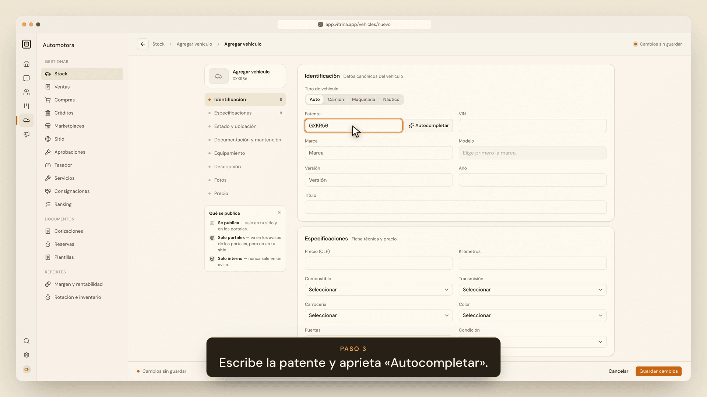Click the vehicle placeholder thumbnail icon
Viewport: 707px width, 397px height.
[x=219, y=76]
